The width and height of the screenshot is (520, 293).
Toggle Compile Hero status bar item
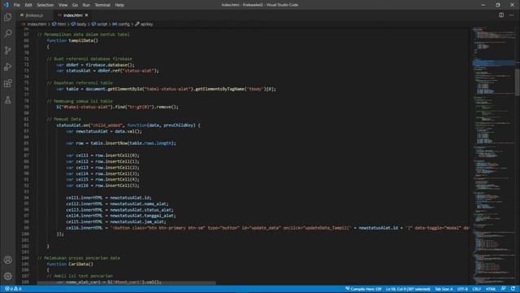coord(363,289)
